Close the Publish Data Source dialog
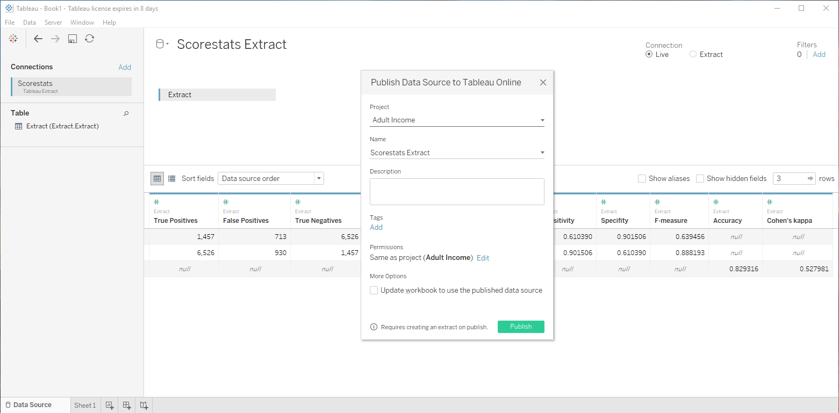 [x=543, y=82]
